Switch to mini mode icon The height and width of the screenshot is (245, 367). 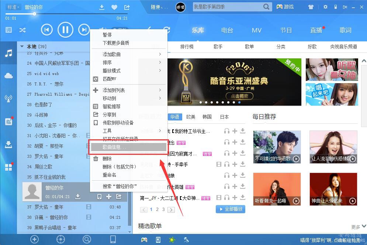(x=345, y=7)
